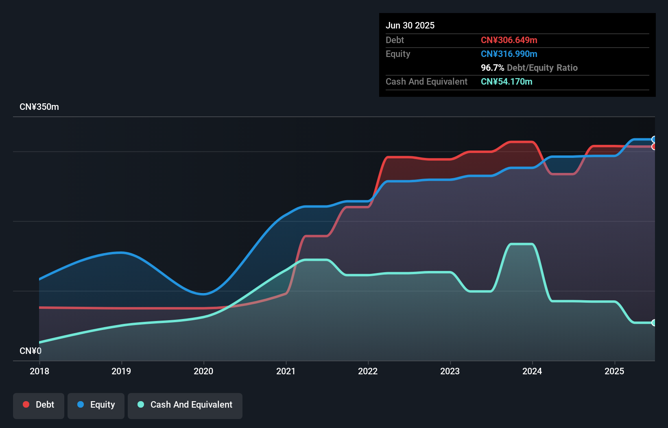
Task: Click the 96.7% Debt/Equity Ratio text
Action: pos(529,68)
